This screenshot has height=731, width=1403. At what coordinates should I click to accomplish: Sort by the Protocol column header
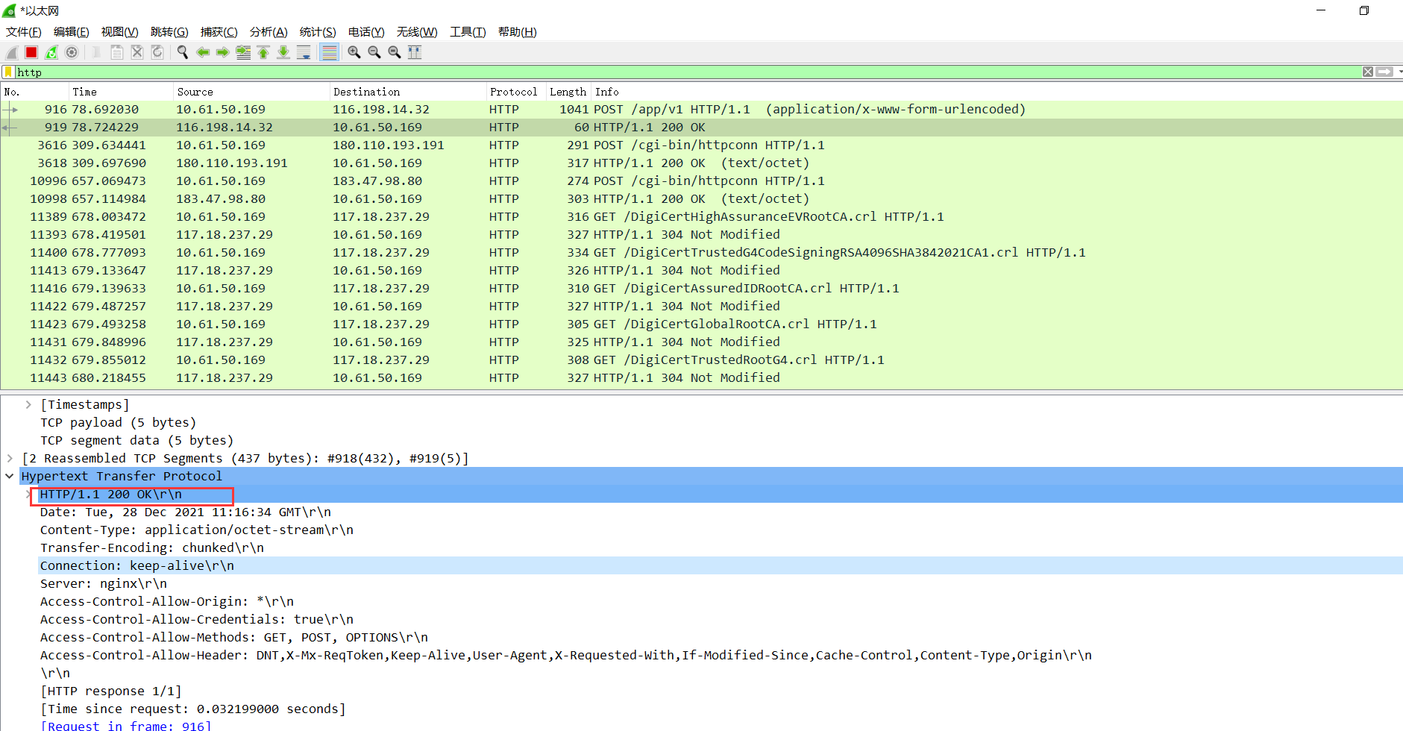(515, 92)
